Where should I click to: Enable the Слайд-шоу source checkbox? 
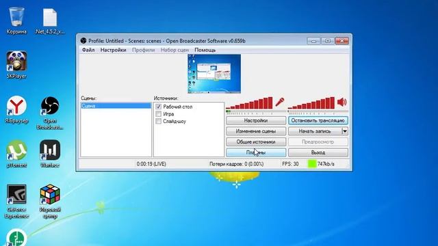pos(158,121)
